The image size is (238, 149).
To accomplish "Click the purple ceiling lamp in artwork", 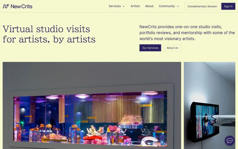I will [x=82, y=96].
